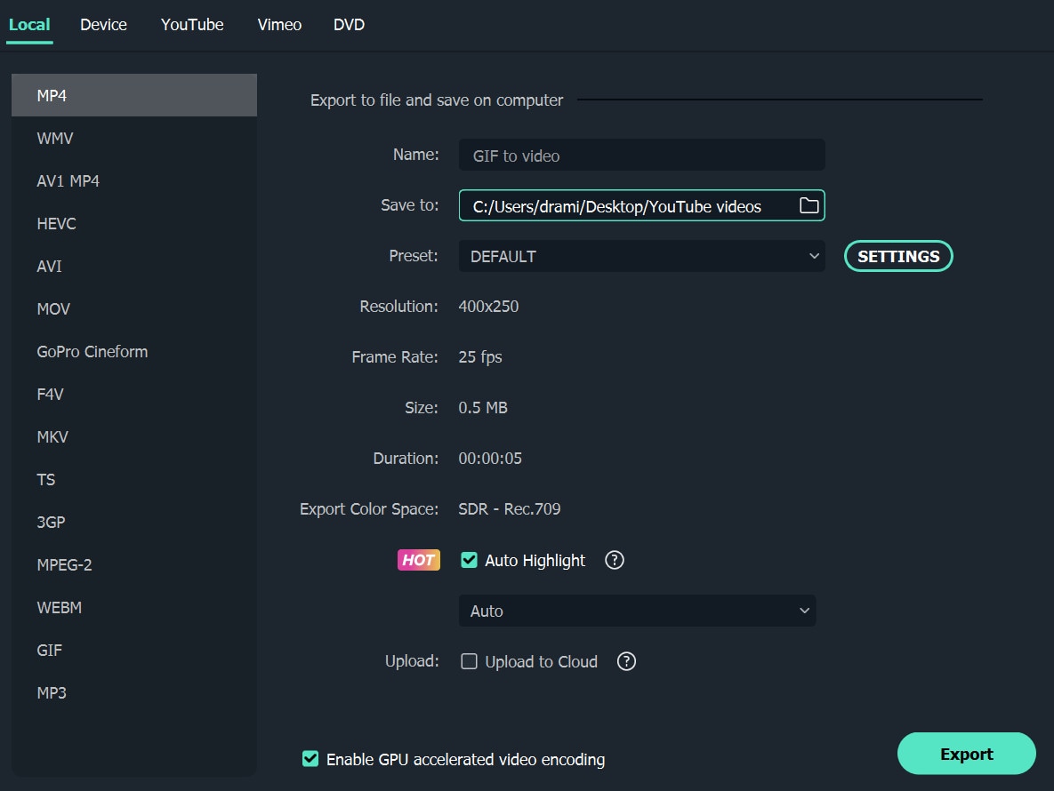Click the folder browse icon in Save to
The height and width of the screenshot is (791, 1054).
[x=809, y=206]
